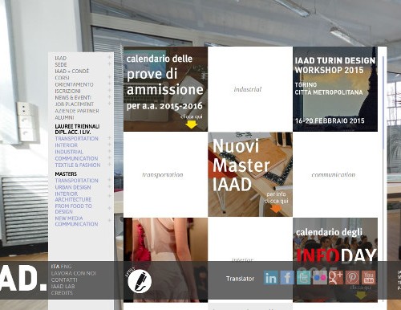
Task: Open the Flickr social icon
Action: tap(320, 278)
